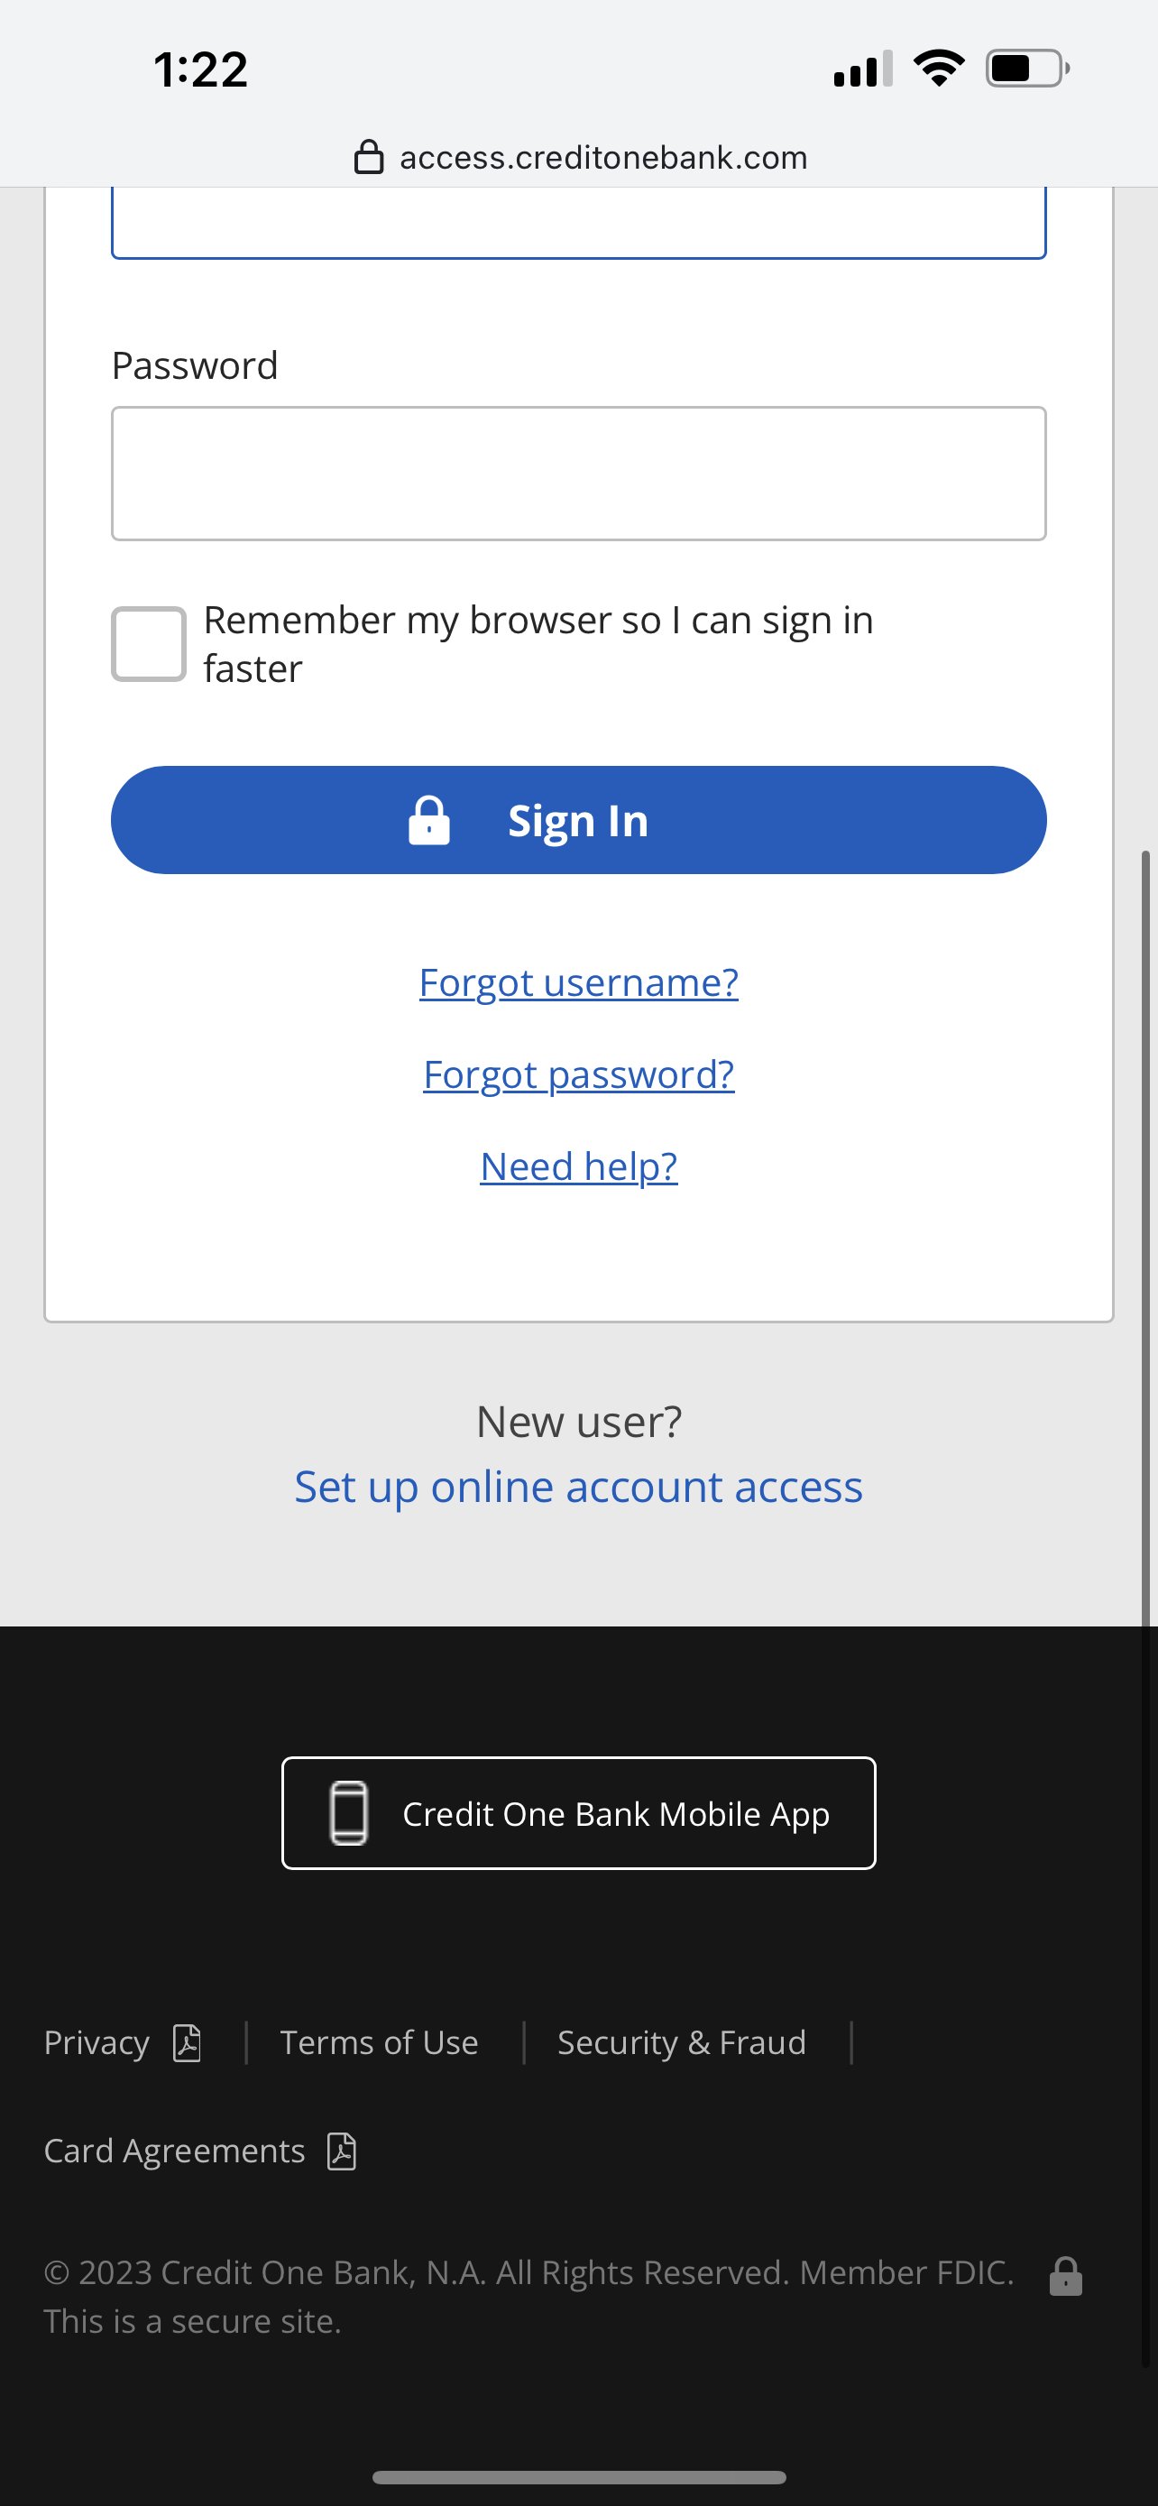1158x2506 pixels.
Task: Tap the Wi-Fi status icon
Action: (938, 68)
